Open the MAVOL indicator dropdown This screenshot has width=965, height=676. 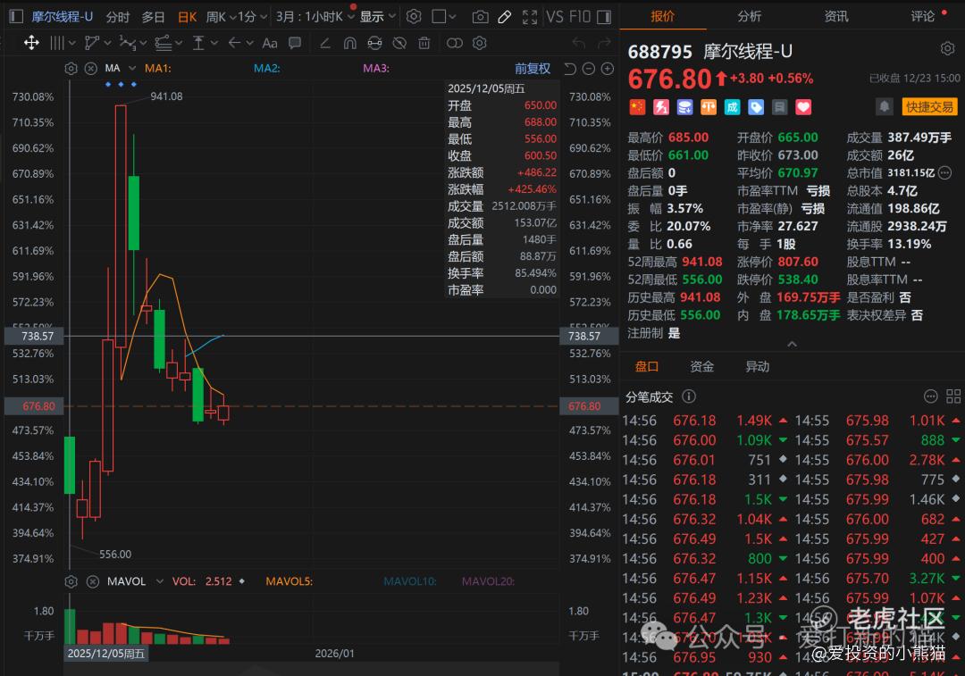[159, 581]
